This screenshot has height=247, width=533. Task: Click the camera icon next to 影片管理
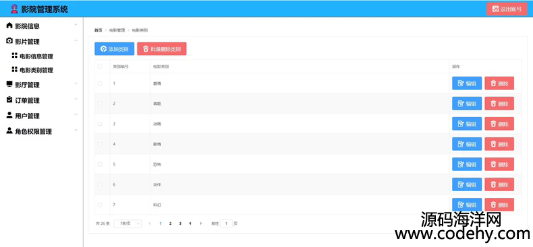(x=9, y=41)
